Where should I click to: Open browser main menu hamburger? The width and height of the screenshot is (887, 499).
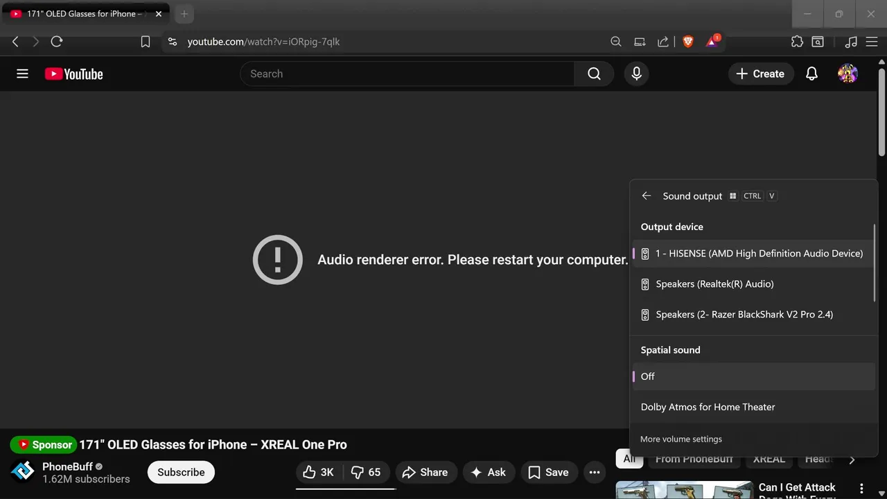(872, 42)
